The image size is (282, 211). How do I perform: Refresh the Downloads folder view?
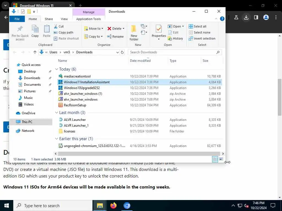pos(122,52)
